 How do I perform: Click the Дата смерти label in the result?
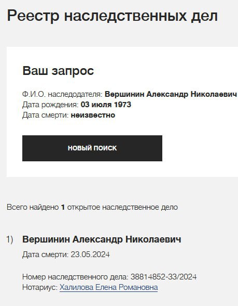coord(46,254)
